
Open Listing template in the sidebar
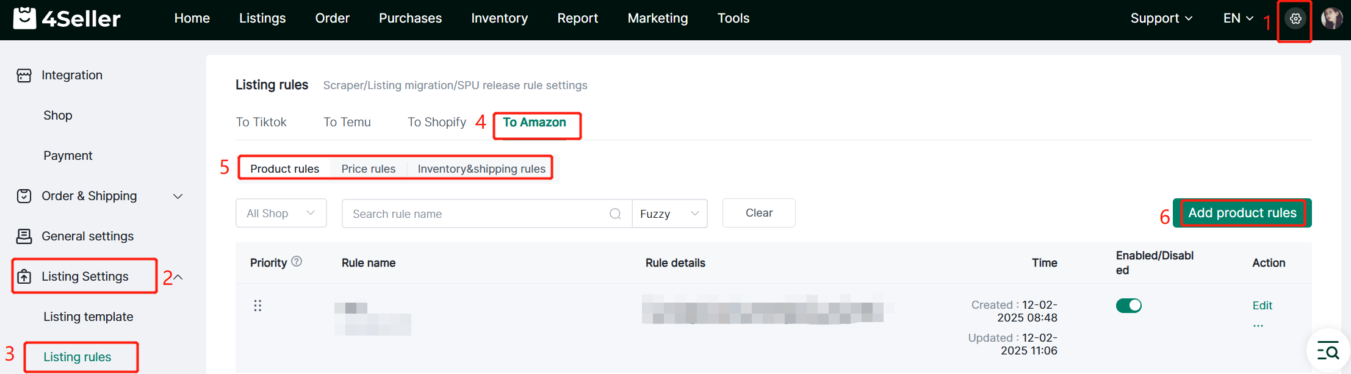88,317
